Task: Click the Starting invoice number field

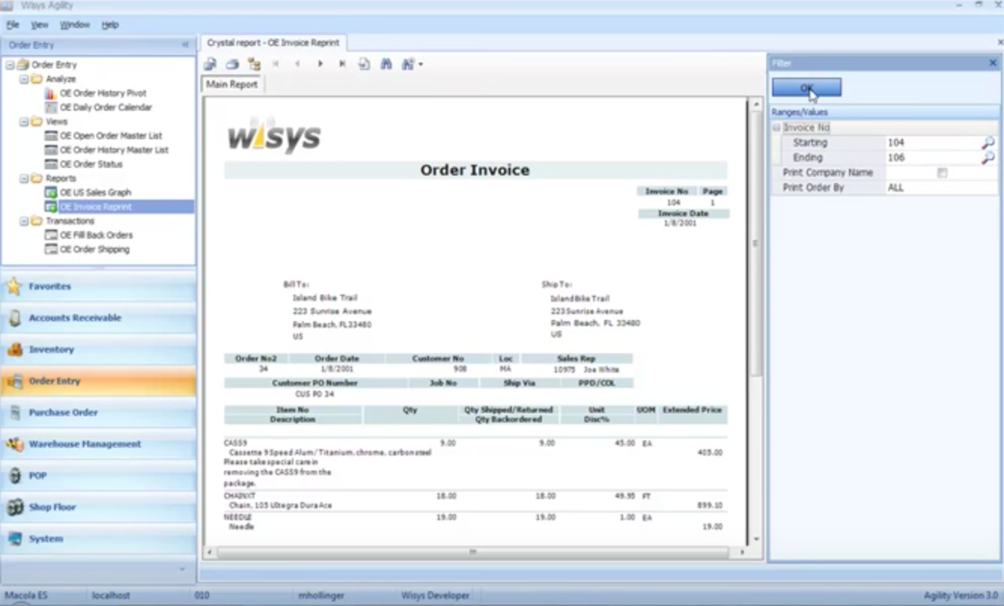Action: pos(933,142)
